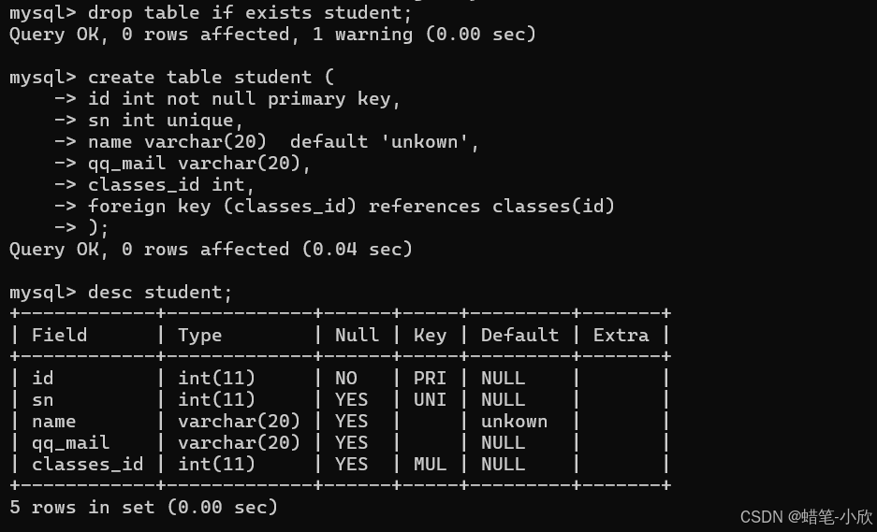Click the 'desc student;' command
This screenshot has width=877, height=532.
(160, 293)
